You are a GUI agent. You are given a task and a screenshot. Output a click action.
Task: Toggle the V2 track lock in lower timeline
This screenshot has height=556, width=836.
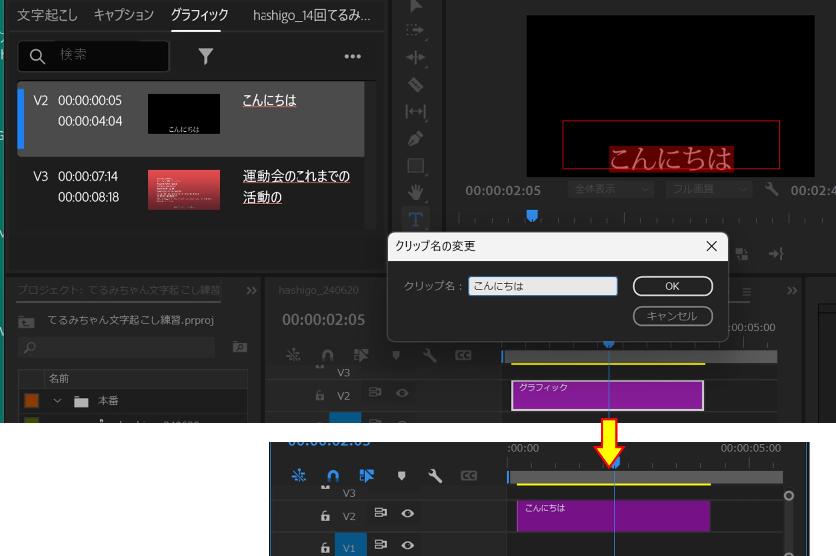pos(325,516)
